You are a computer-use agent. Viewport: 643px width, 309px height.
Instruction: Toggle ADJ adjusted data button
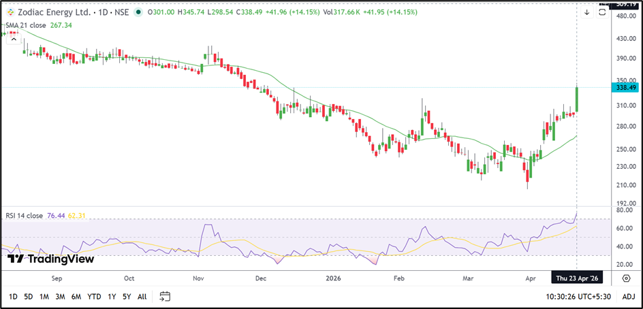[628, 297]
